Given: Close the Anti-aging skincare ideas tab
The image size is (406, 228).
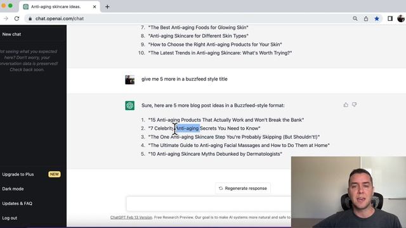Looking at the screenshot, I should click(95, 7).
